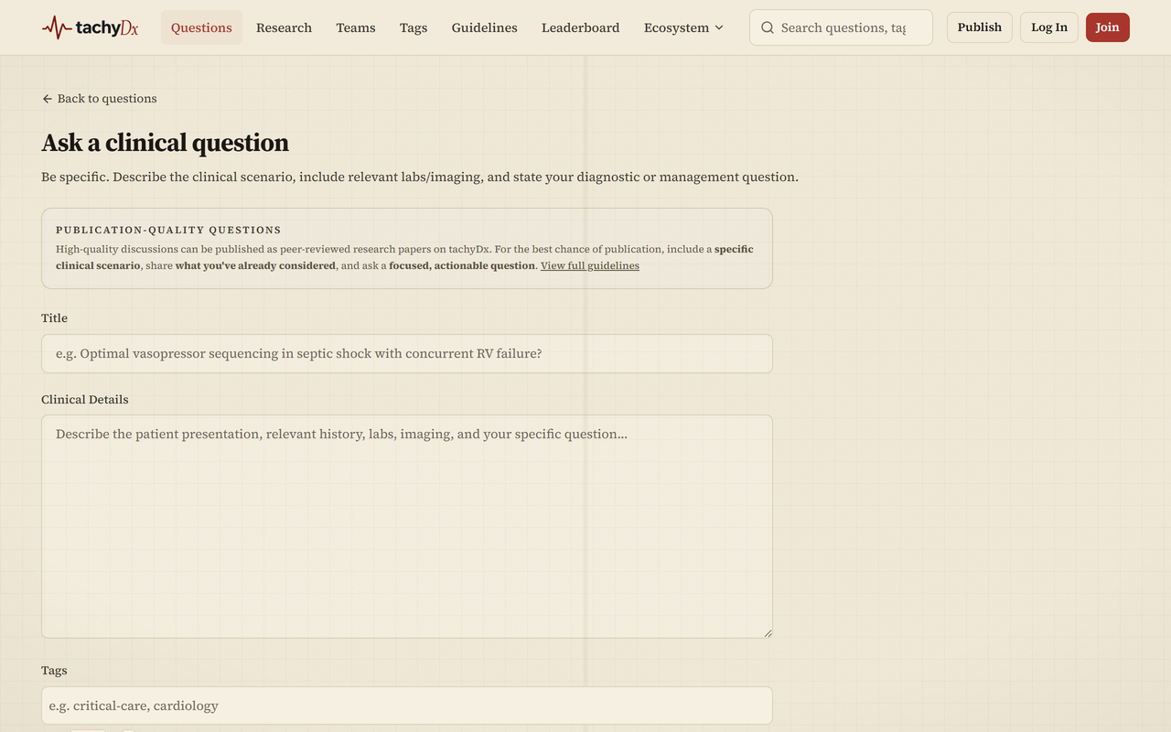Open the Tags nav item
The image size is (1171, 732).
point(414,27)
